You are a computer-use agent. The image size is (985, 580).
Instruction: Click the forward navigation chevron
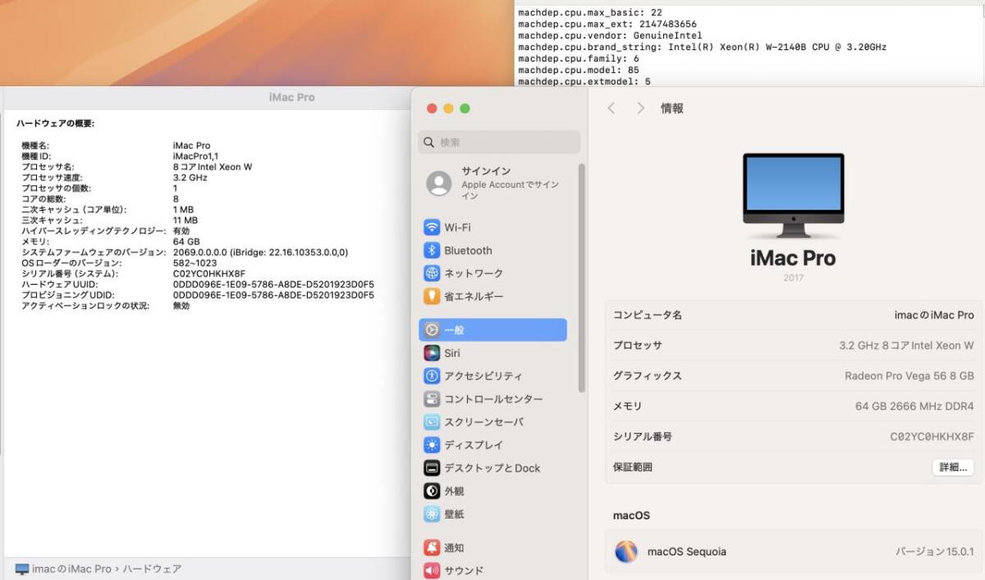click(x=641, y=107)
